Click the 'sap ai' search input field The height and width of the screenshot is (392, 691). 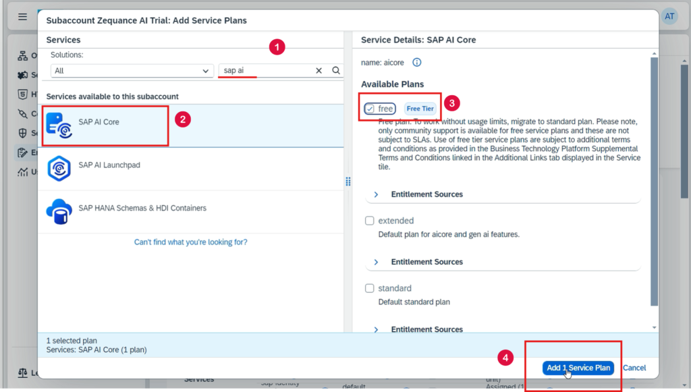click(267, 70)
